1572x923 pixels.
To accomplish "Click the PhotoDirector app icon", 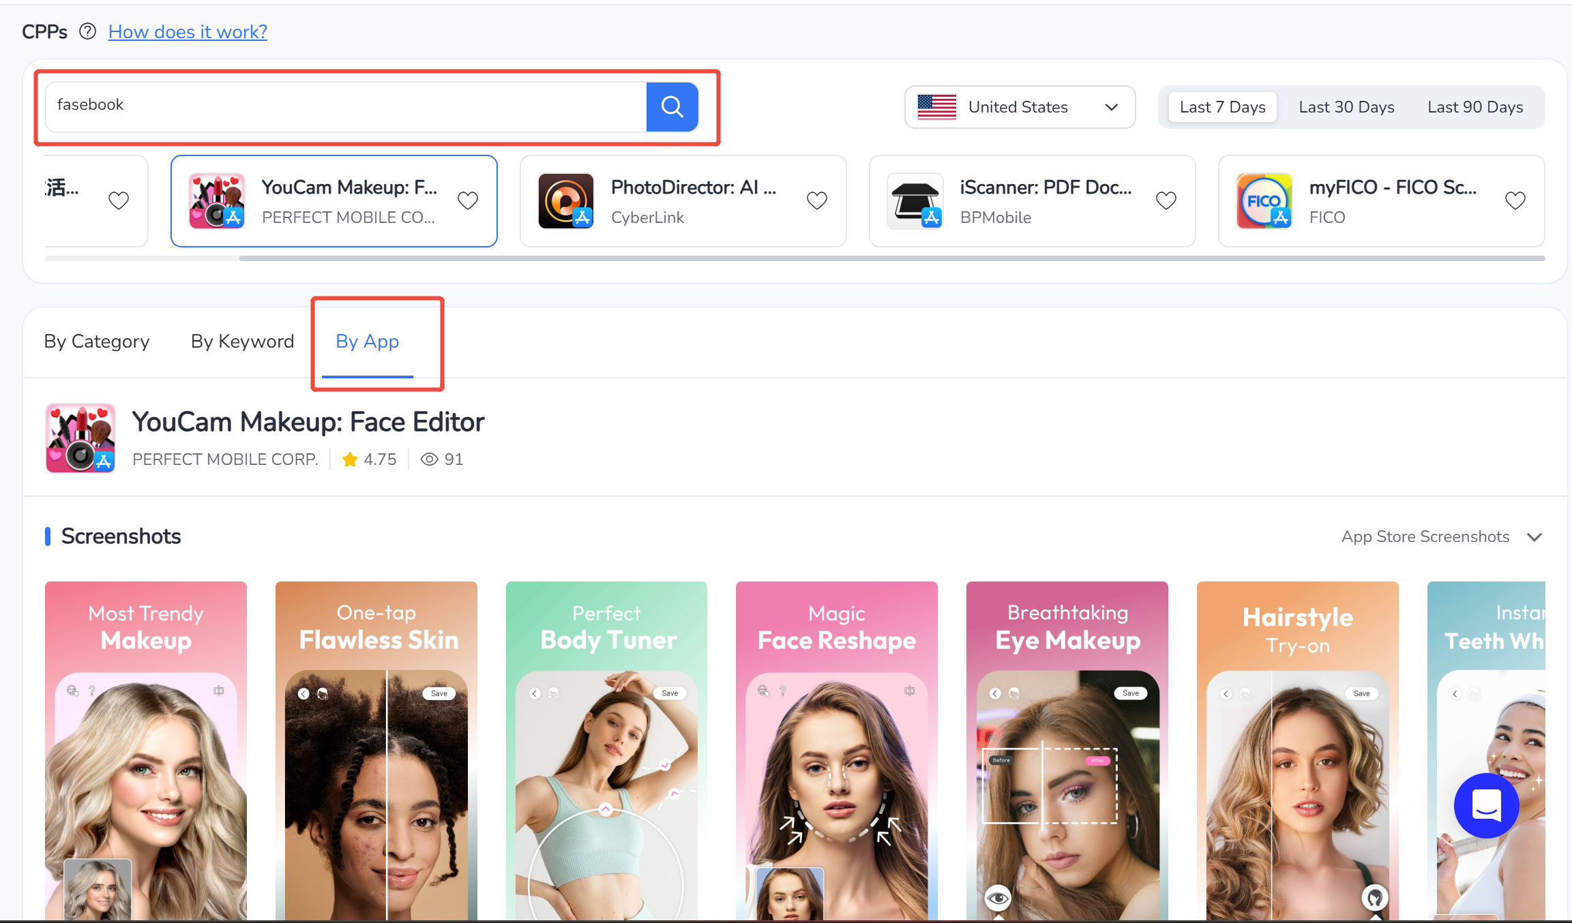I will click(565, 200).
